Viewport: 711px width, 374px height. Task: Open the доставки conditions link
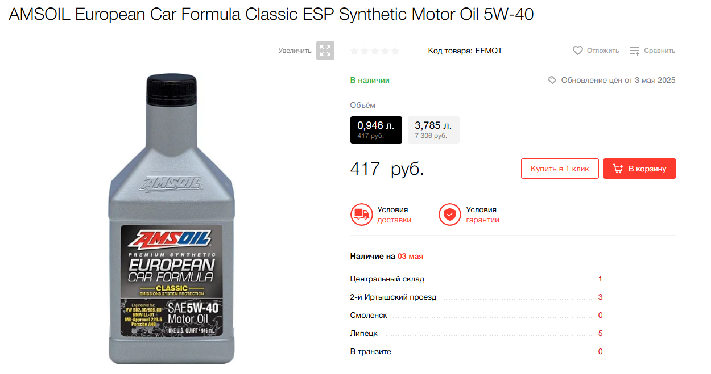[394, 220]
